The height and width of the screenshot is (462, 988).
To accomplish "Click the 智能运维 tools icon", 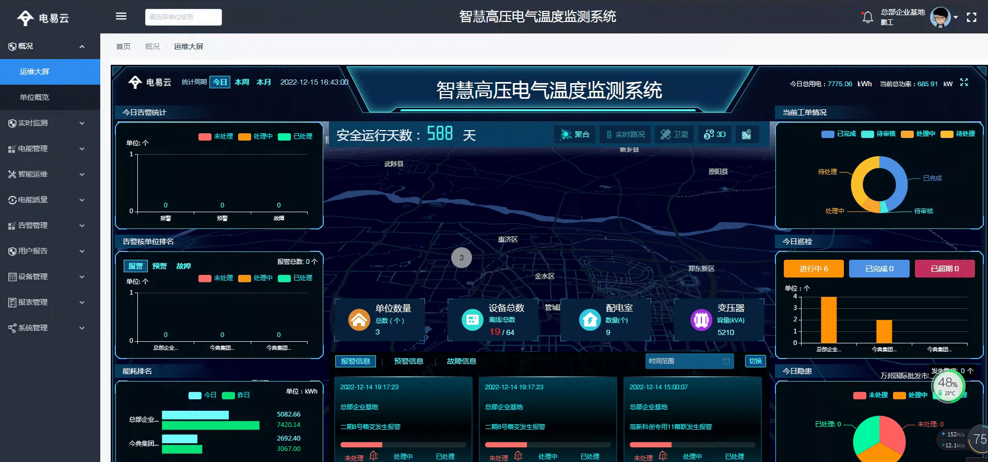I will pos(12,175).
